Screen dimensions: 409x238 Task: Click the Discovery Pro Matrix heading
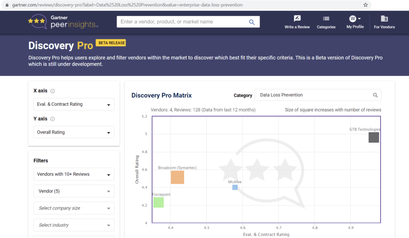click(161, 95)
